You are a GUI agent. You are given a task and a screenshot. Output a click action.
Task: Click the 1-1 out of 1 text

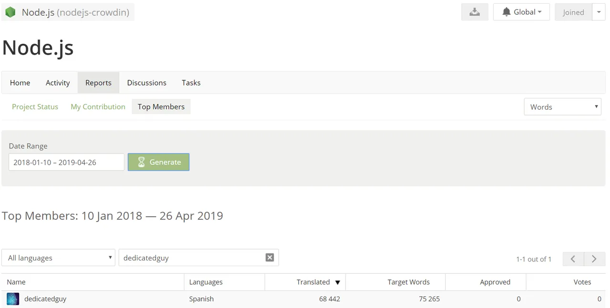pyautogui.click(x=534, y=259)
